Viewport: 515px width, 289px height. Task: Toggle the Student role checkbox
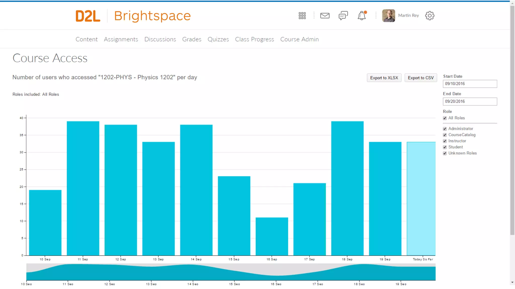coord(445,147)
